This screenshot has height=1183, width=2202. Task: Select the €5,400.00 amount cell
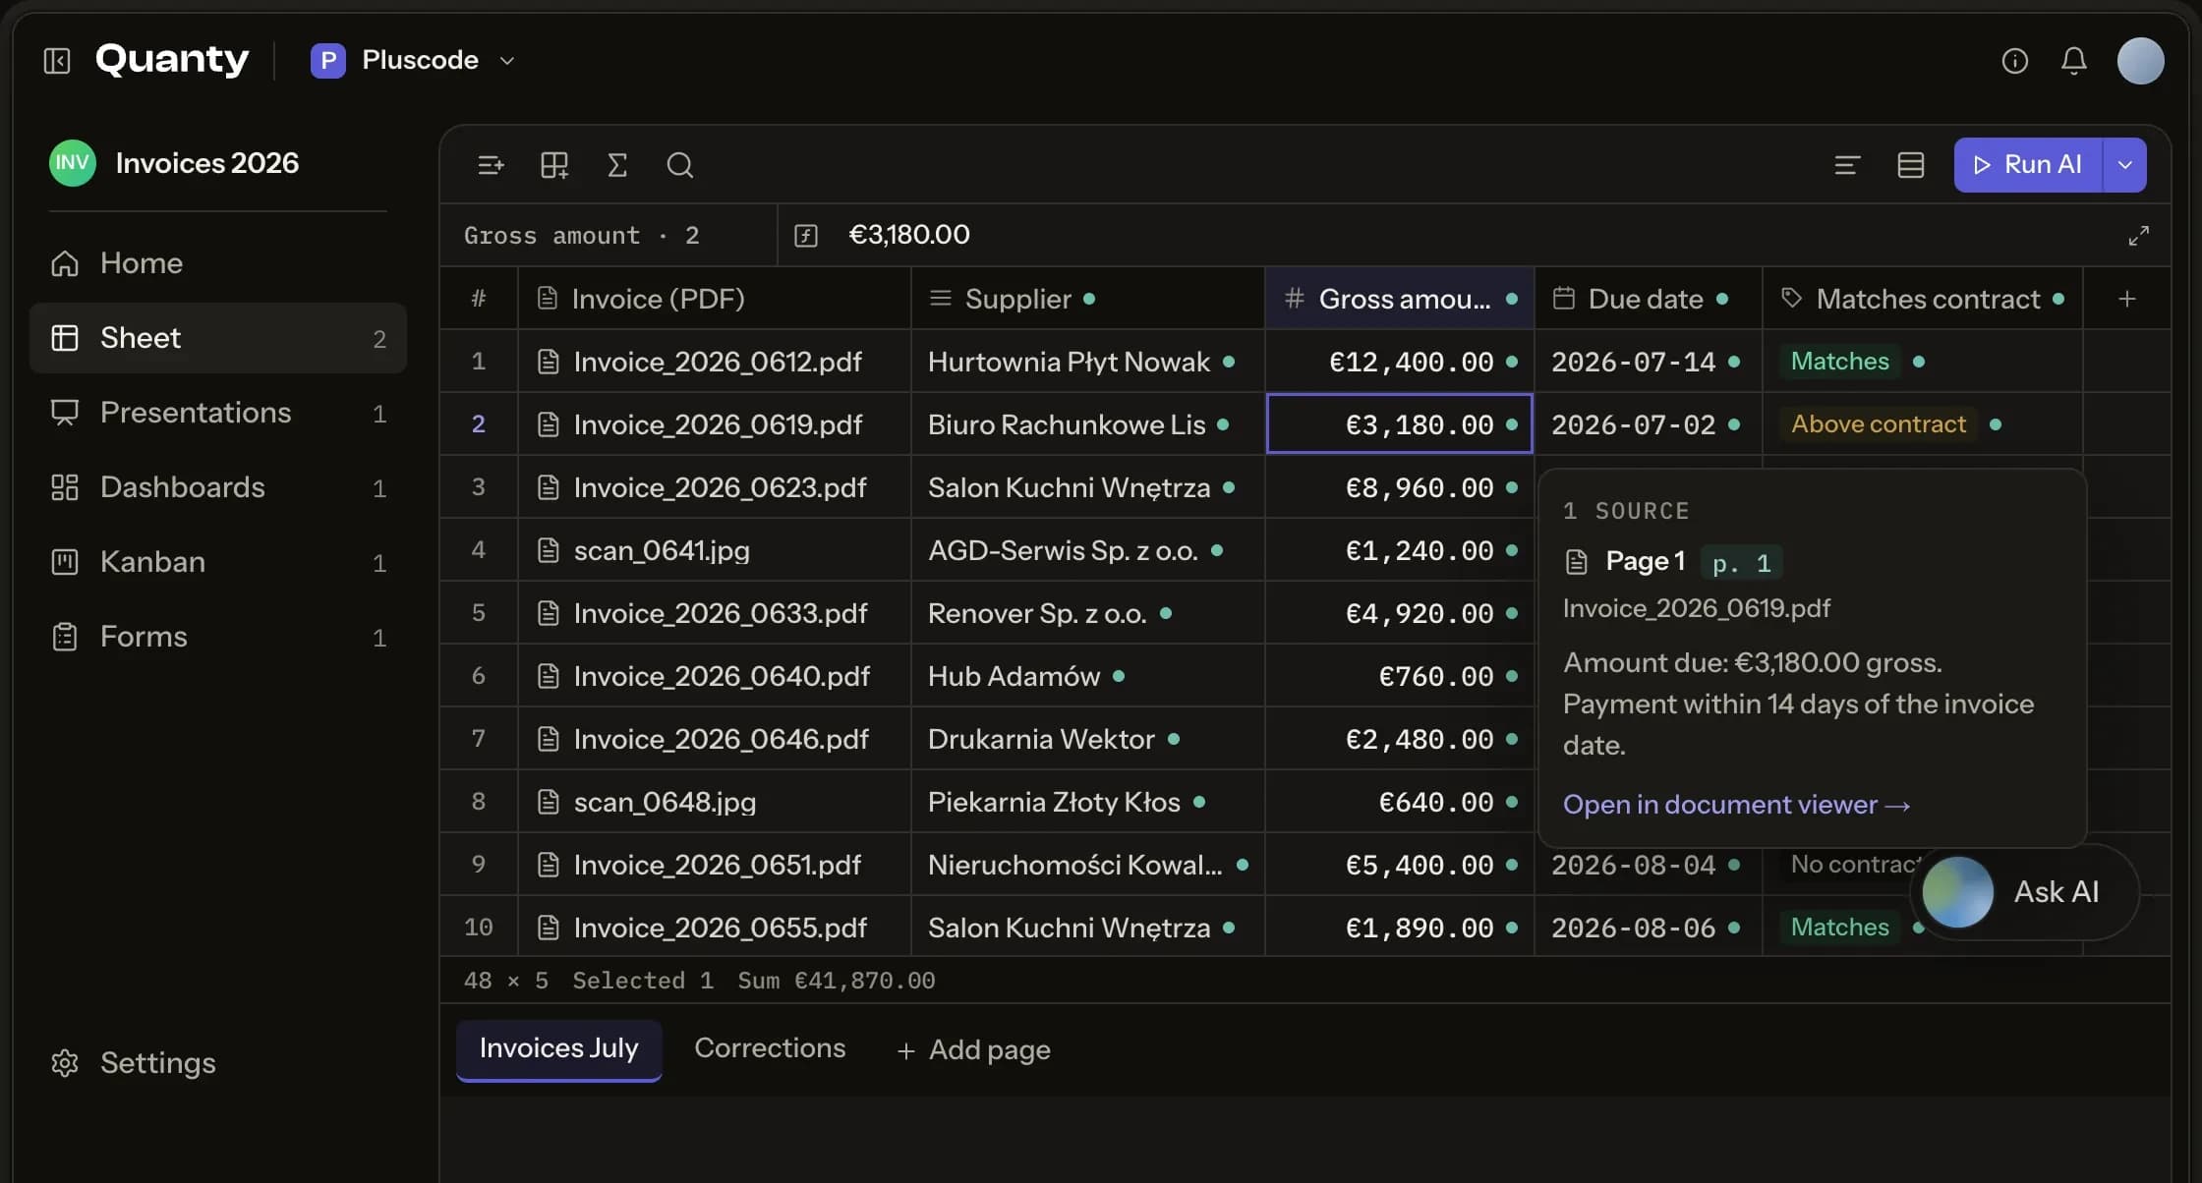pyautogui.click(x=1399, y=865)
